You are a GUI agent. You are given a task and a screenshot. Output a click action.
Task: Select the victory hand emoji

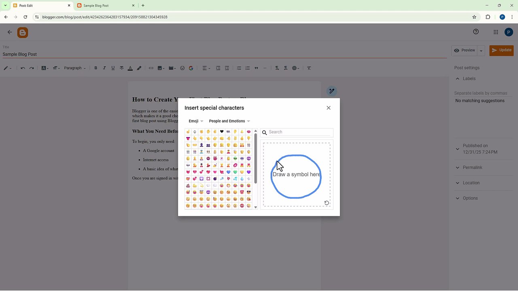pos(215,132)
